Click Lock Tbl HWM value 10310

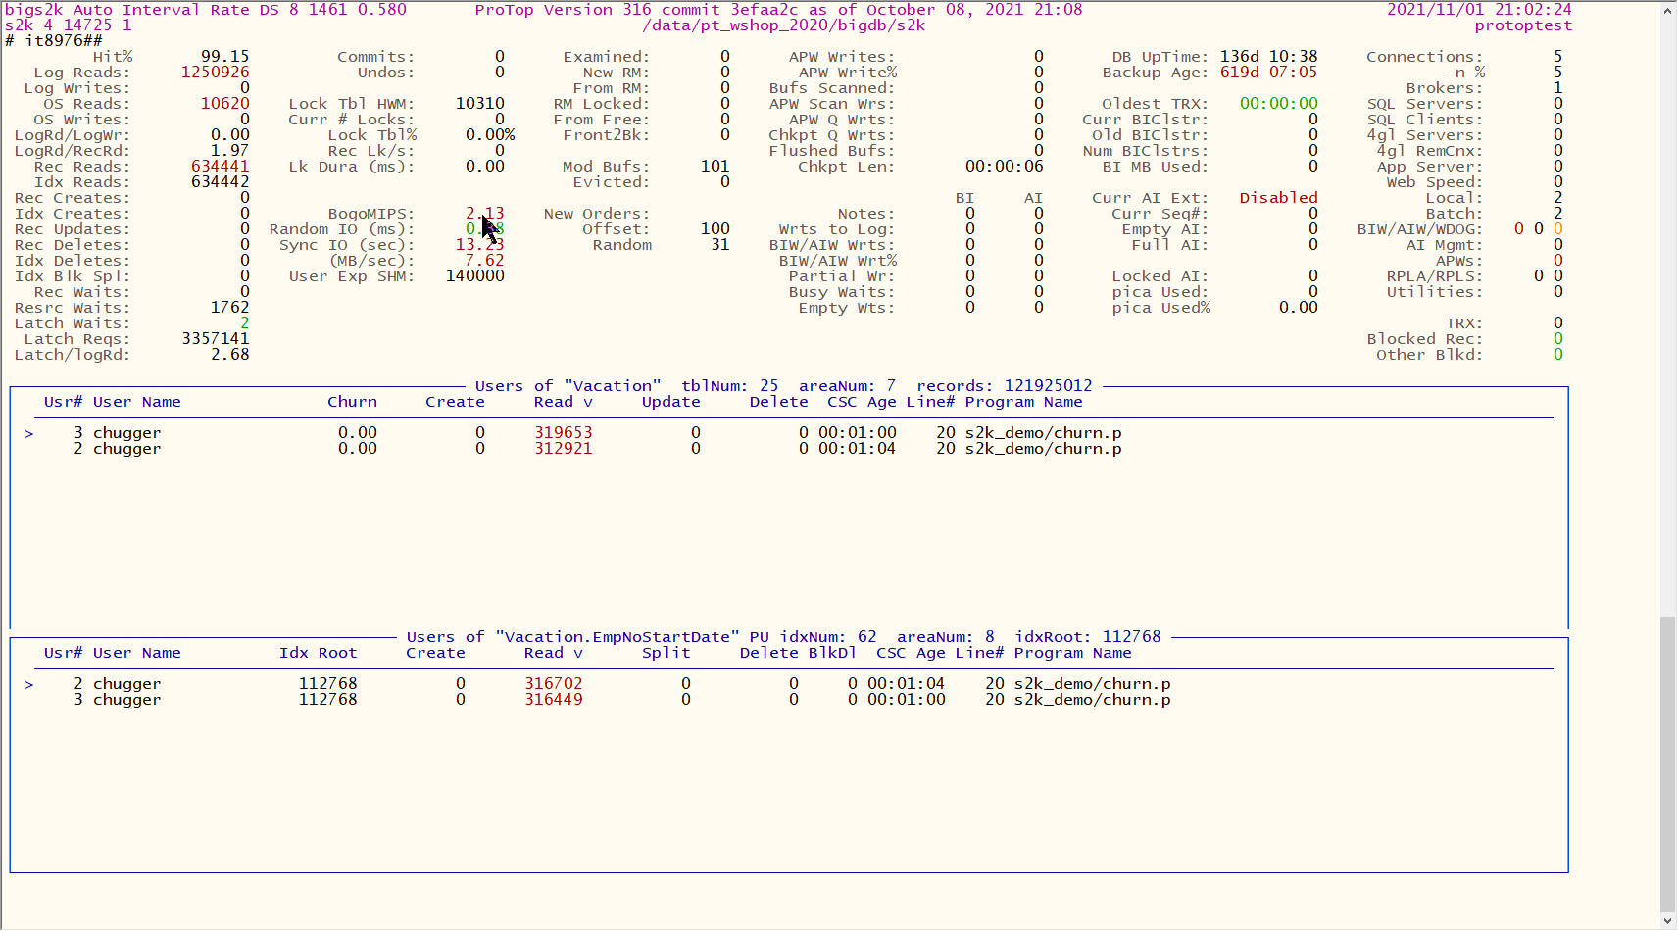479,104
